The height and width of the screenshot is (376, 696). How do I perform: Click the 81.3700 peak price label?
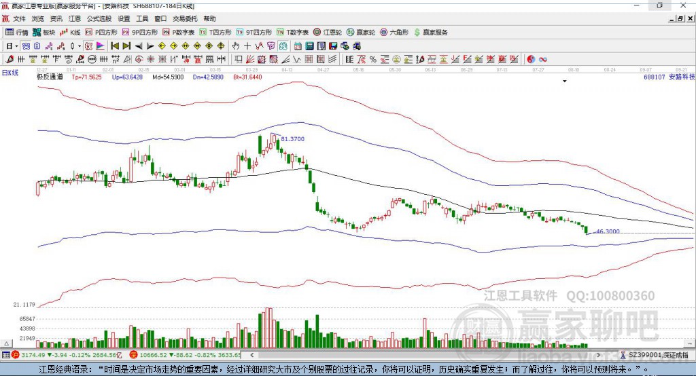(x=292, y=138)
